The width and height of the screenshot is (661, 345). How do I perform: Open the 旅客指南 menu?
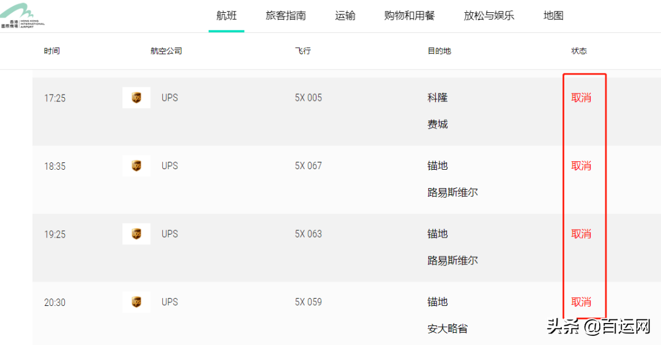285,16
